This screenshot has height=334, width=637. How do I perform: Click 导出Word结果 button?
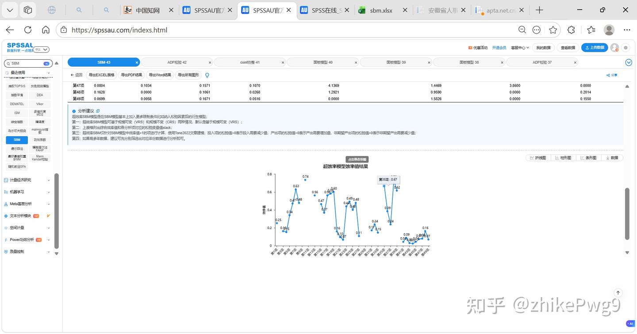point(160,75)
